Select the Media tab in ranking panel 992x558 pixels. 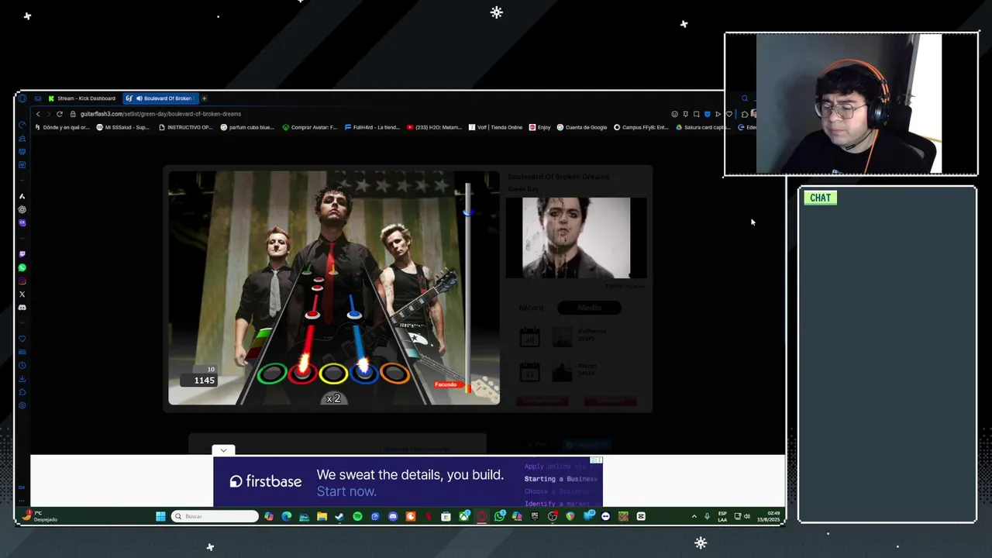pos(589,308)
